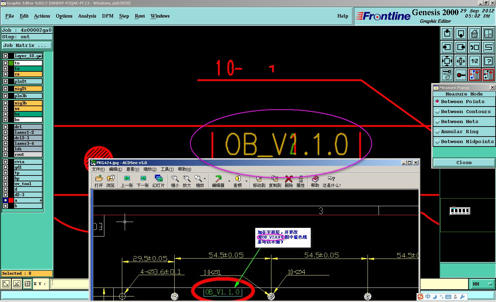Open ACDSee zoom (缩放) dropdown arrow
This screenshot has height=302, width=496.
(x=205, y=179)
